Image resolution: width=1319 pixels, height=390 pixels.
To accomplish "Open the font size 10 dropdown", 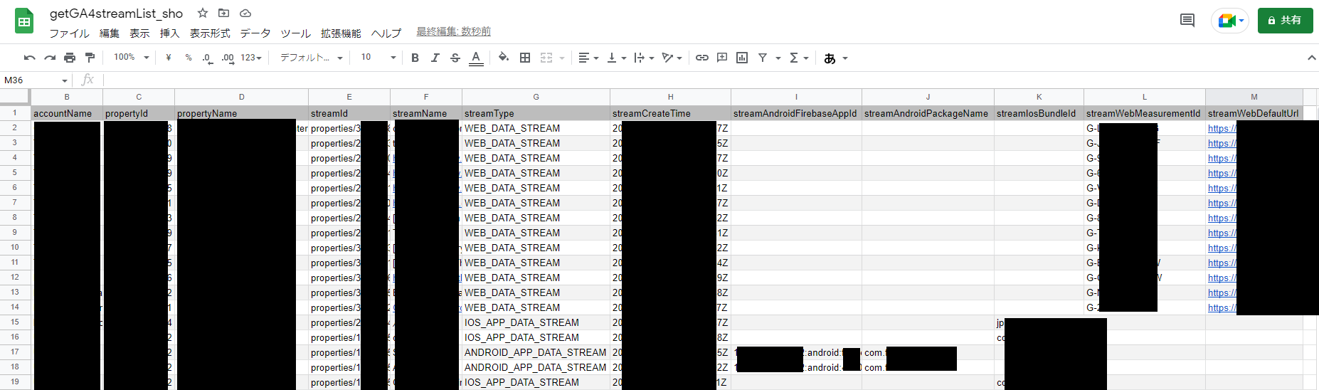I will (378, 58).
